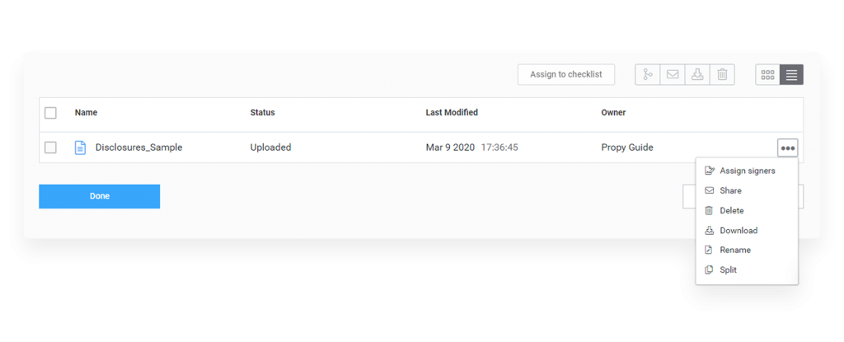Check the Disclosures_Sample row checkbox
This screenshot has height=342, width=844.
[50, 148]
